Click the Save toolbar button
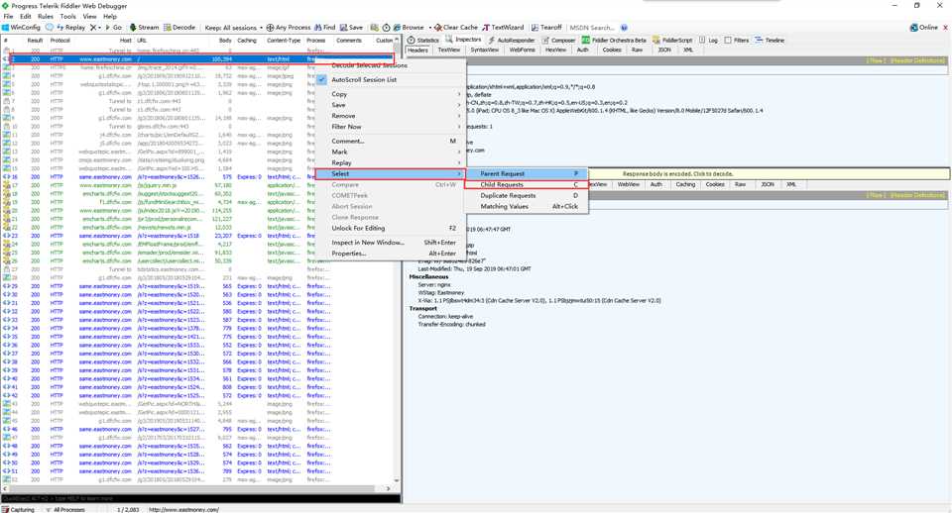The image size is (952, 513). pyautogui.click(x=351, y=28)
